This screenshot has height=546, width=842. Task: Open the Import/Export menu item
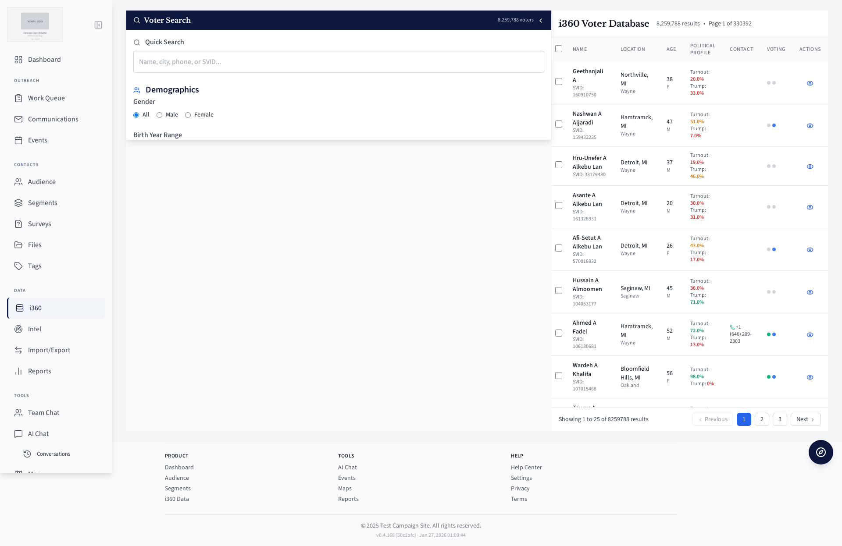(x=49, y=350)
